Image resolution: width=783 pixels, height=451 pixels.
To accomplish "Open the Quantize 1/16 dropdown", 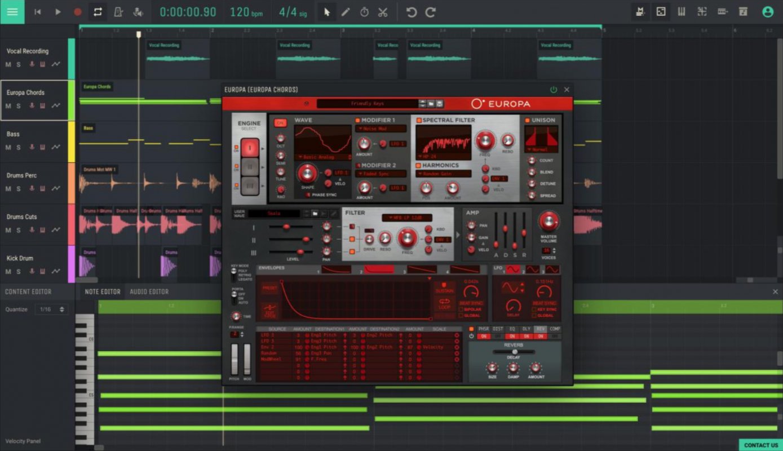I will coord(52,309).
